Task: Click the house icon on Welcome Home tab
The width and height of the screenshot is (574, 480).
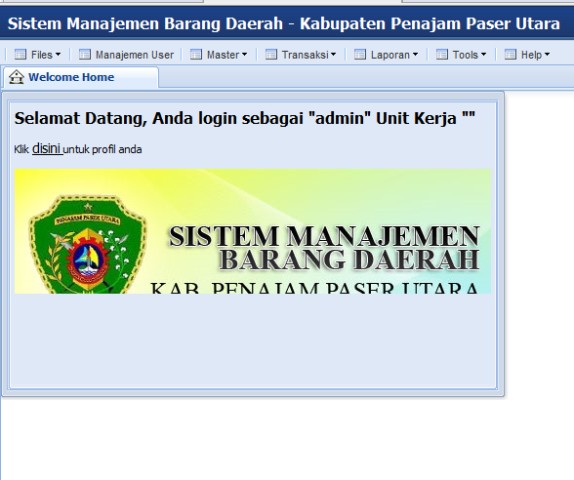Action: click(16, 77)
